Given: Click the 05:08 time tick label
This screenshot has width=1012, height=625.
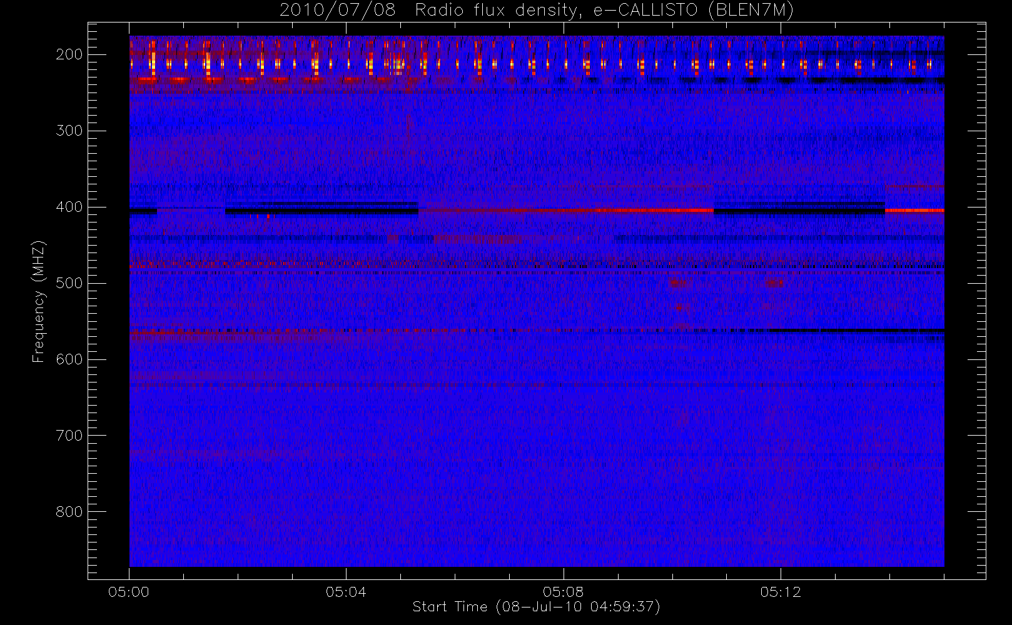Looking at the screenshot, I should click(x=564, y=592).
